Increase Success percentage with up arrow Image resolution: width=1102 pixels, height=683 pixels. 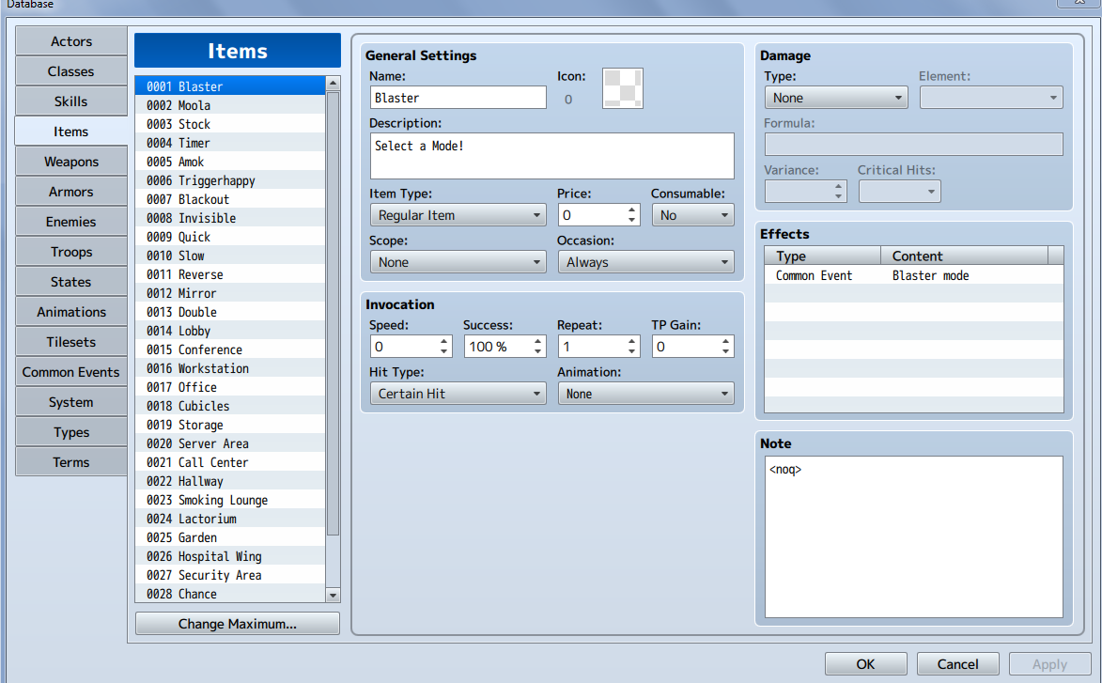pyautogui.click(x=537, y=342)
